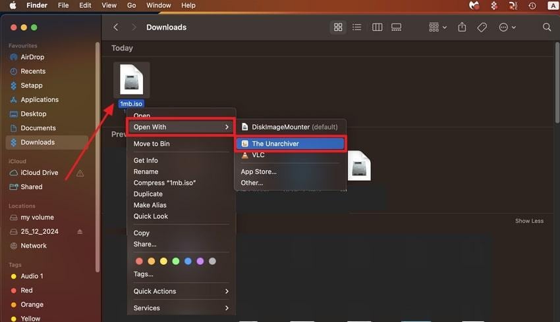Apply the yellow color tag
Screen dimensions: 560x322
tap(163, 262)
